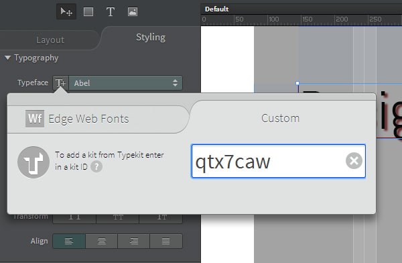This screenshot has height=263, width=402.
Task: Set text alignment to center
Action: point(102,241)
